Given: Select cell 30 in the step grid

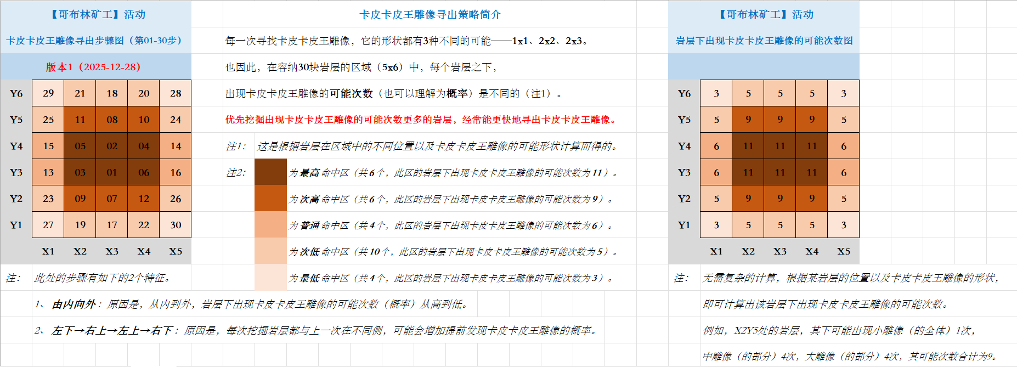Looking at the screenshot, I should pos(176,225).
